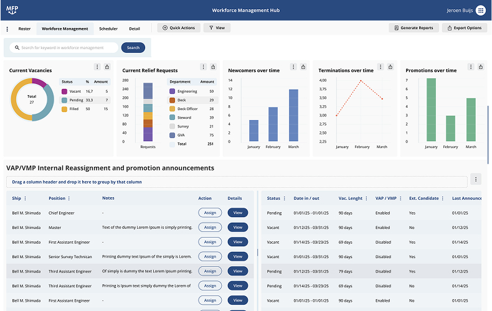
Task: Click share icon on Current Vacancies card
Action: point(107,67)
